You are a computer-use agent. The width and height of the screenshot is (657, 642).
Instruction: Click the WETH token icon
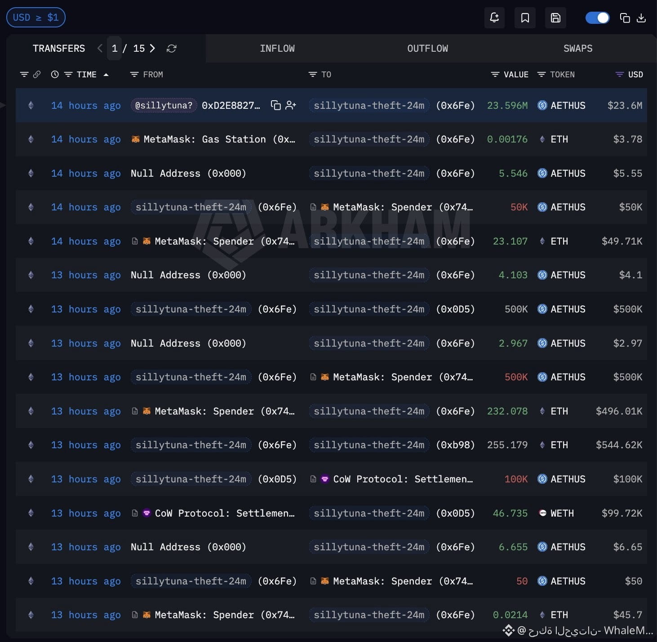pos(542,513)
